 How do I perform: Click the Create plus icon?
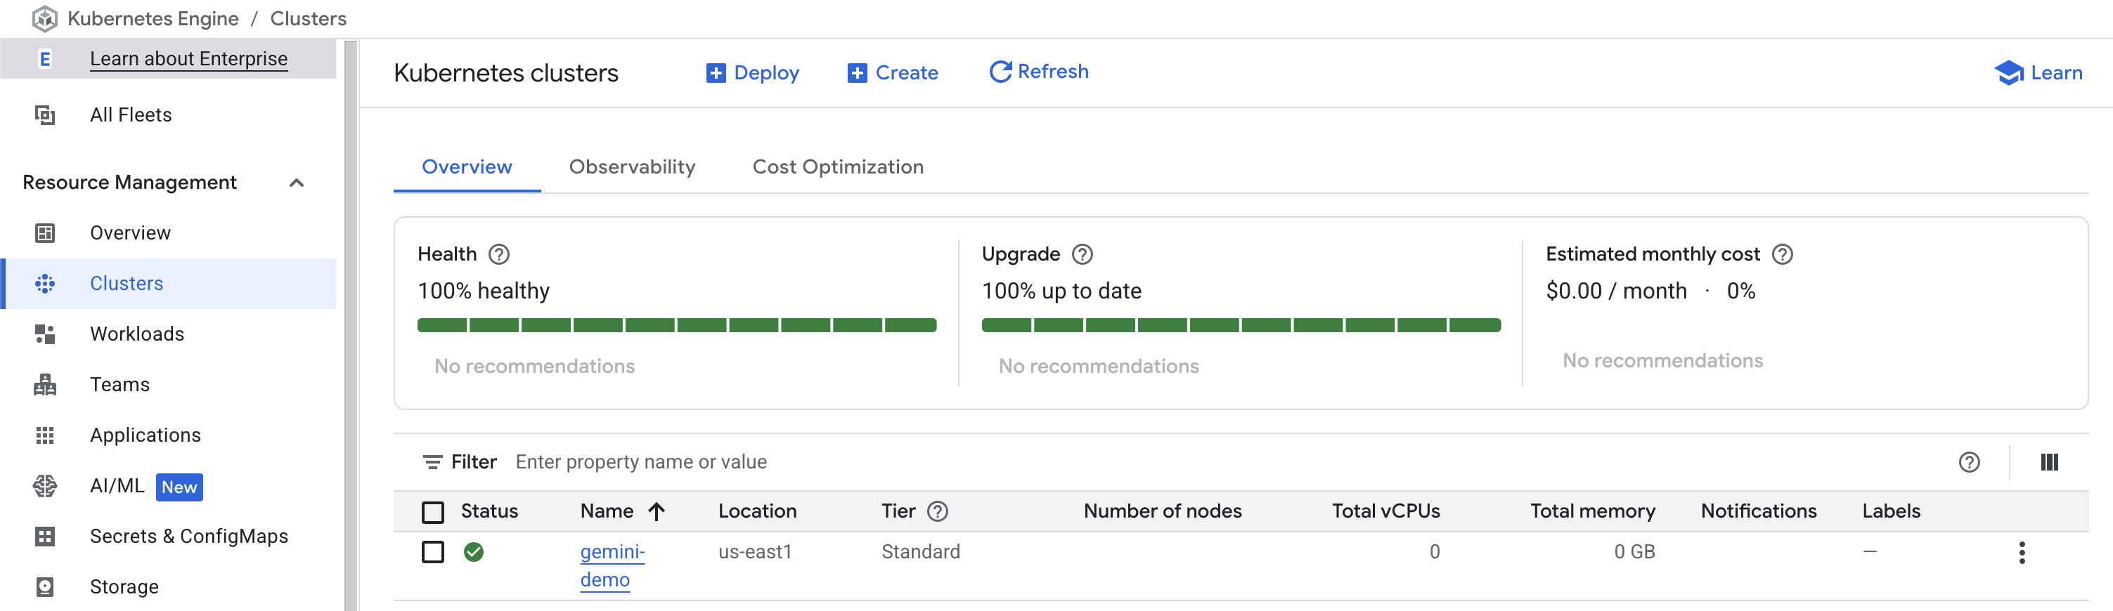[857, 73]
